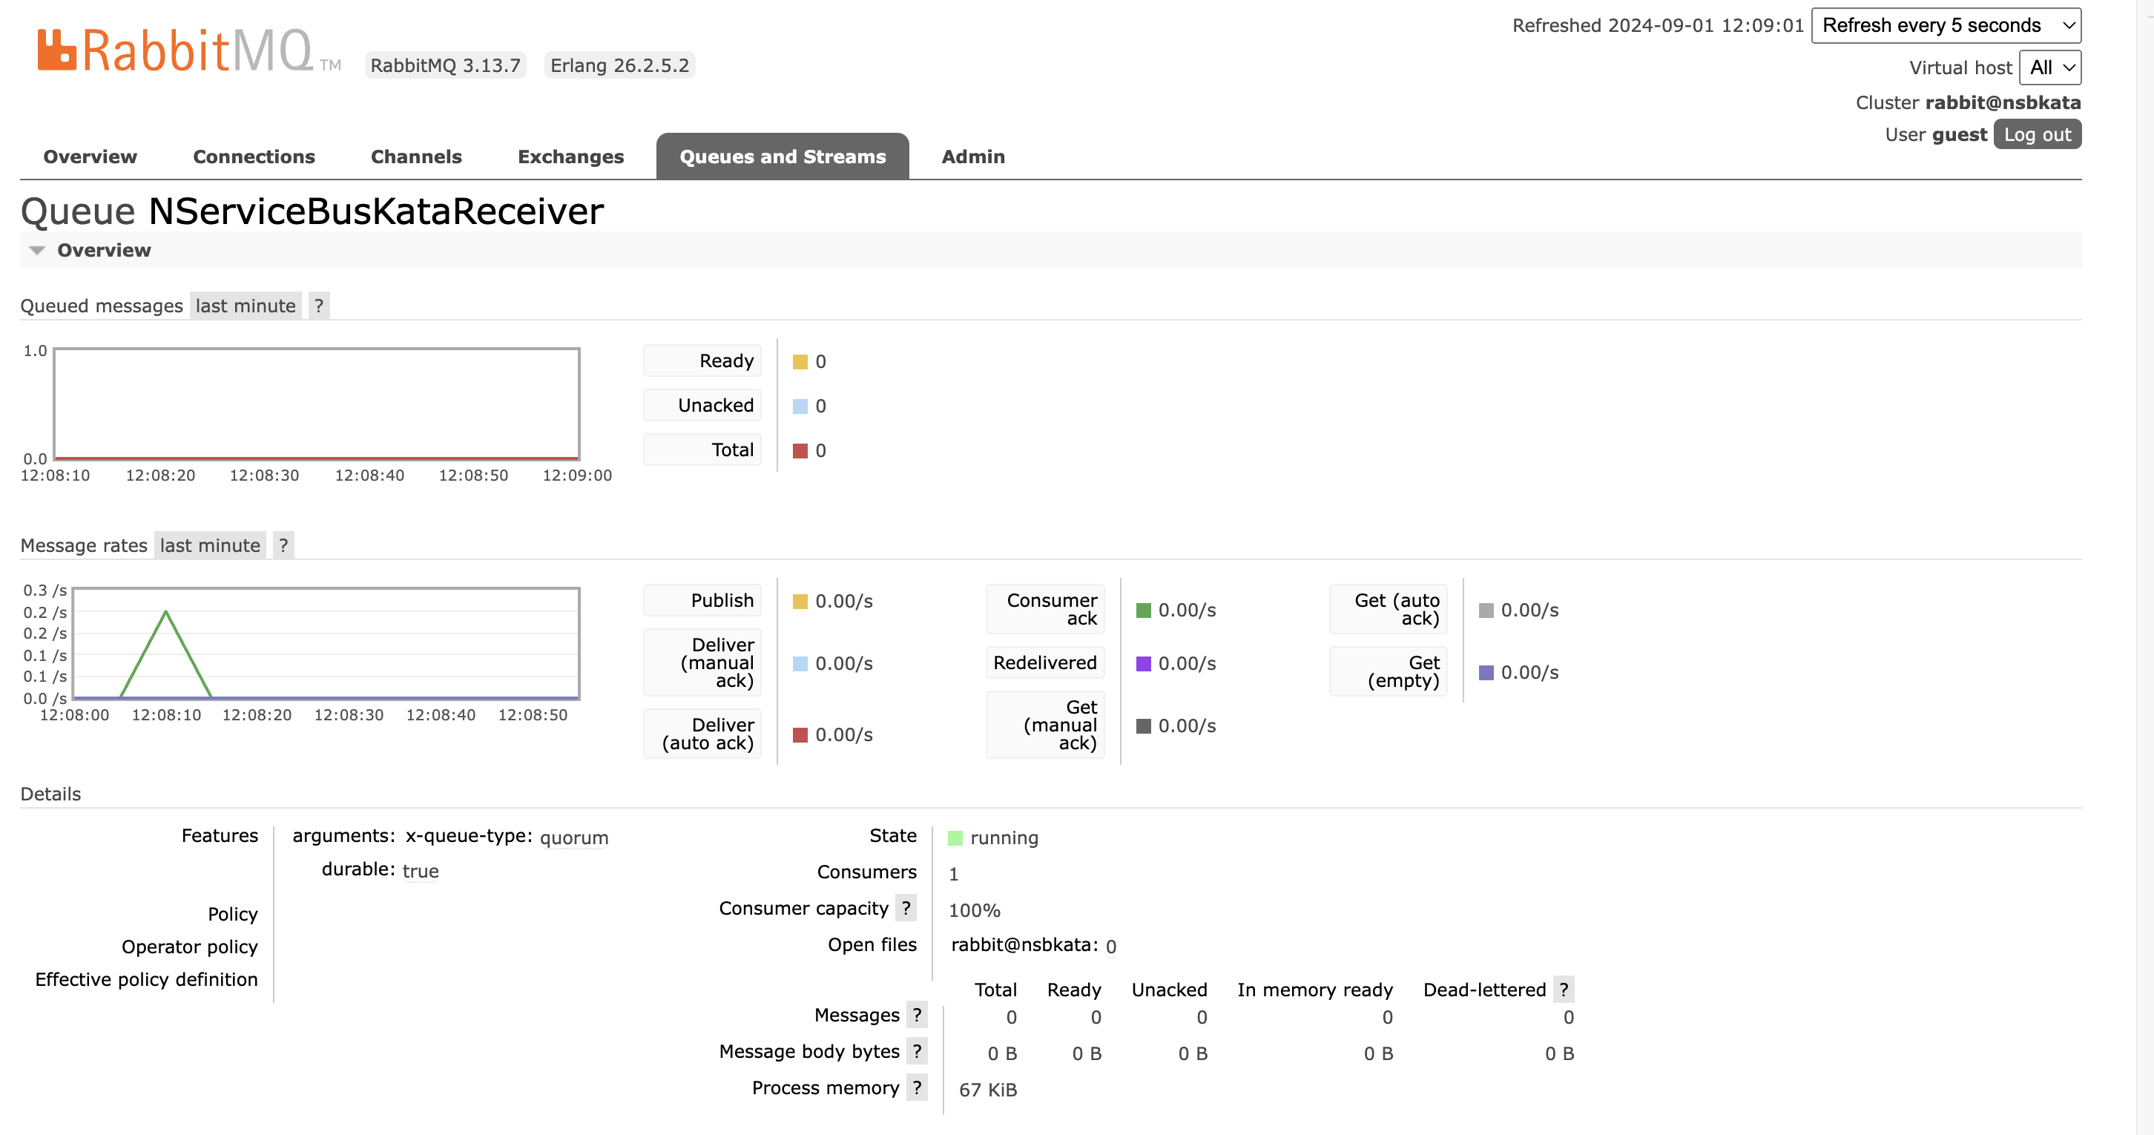Open the Admin tab
The width and height of the screenshot is (2154, 1135).
[x=972, y=157]
